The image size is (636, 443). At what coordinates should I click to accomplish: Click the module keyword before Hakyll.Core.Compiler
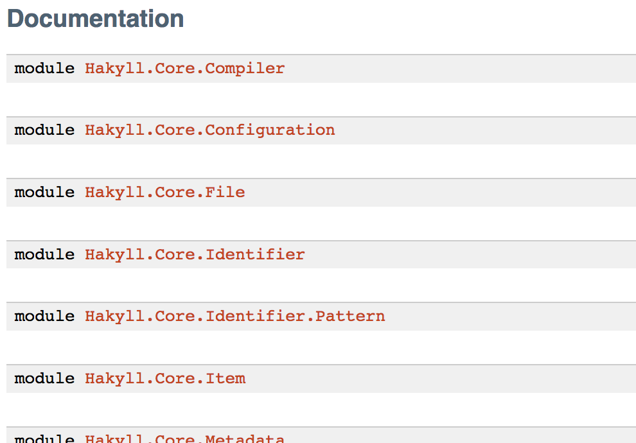[44, 69]
